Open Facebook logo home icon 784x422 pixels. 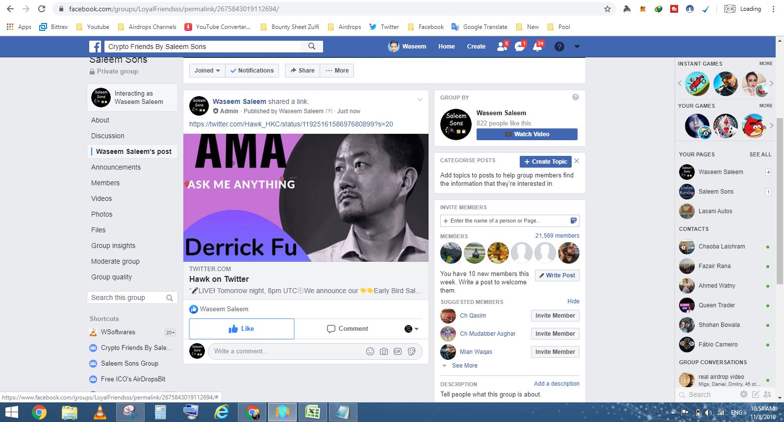pyautogui.click(x=95, y=47)
